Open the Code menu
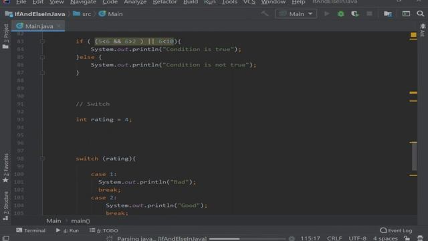 [x=110, y=2]
